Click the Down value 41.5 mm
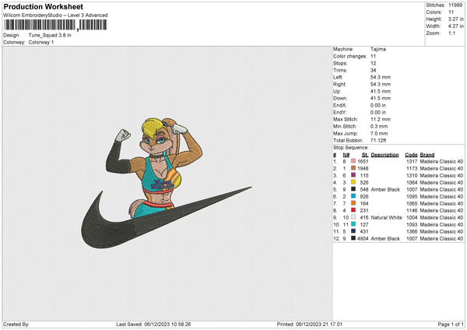The width and height of the screenshot is (467, 330). point(381,98)
